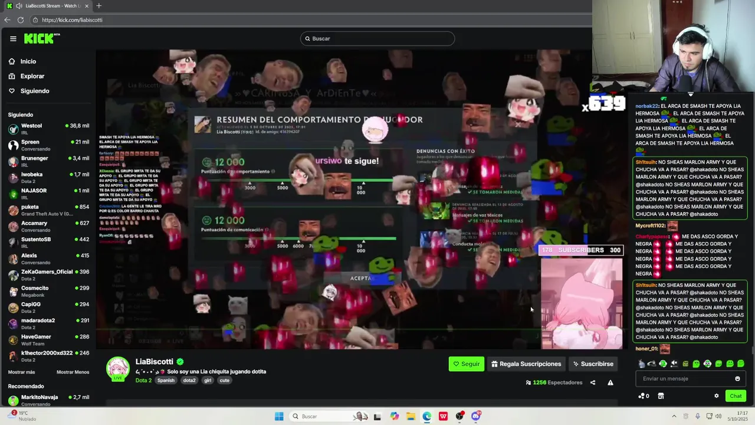
Task: Open Brunenger channel in sidebar
Action: [x=48, y=161]
